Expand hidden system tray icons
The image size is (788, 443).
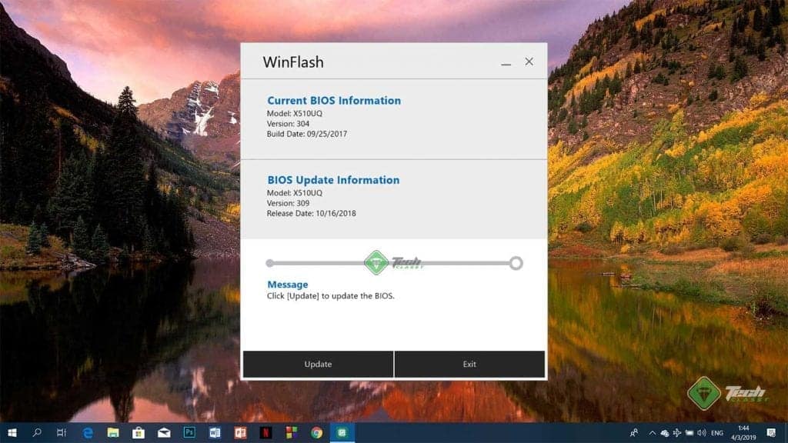651,432
